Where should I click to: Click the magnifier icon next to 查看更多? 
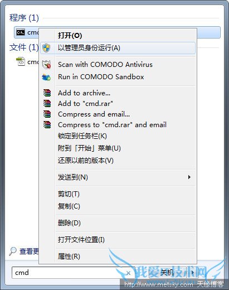click(x=13, y=252)
